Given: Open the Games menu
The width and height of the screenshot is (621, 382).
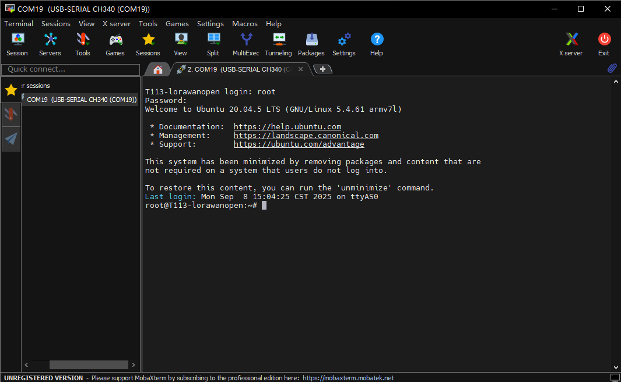Looking at the screenshot, I should (x=177, y=24).
